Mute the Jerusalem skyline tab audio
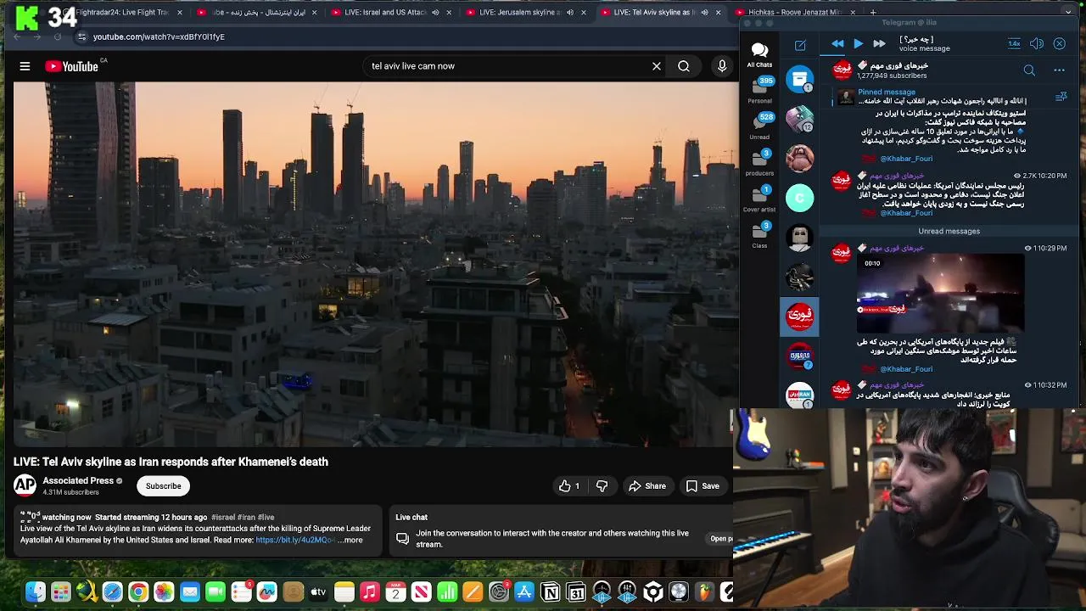 tap(570, 13)
